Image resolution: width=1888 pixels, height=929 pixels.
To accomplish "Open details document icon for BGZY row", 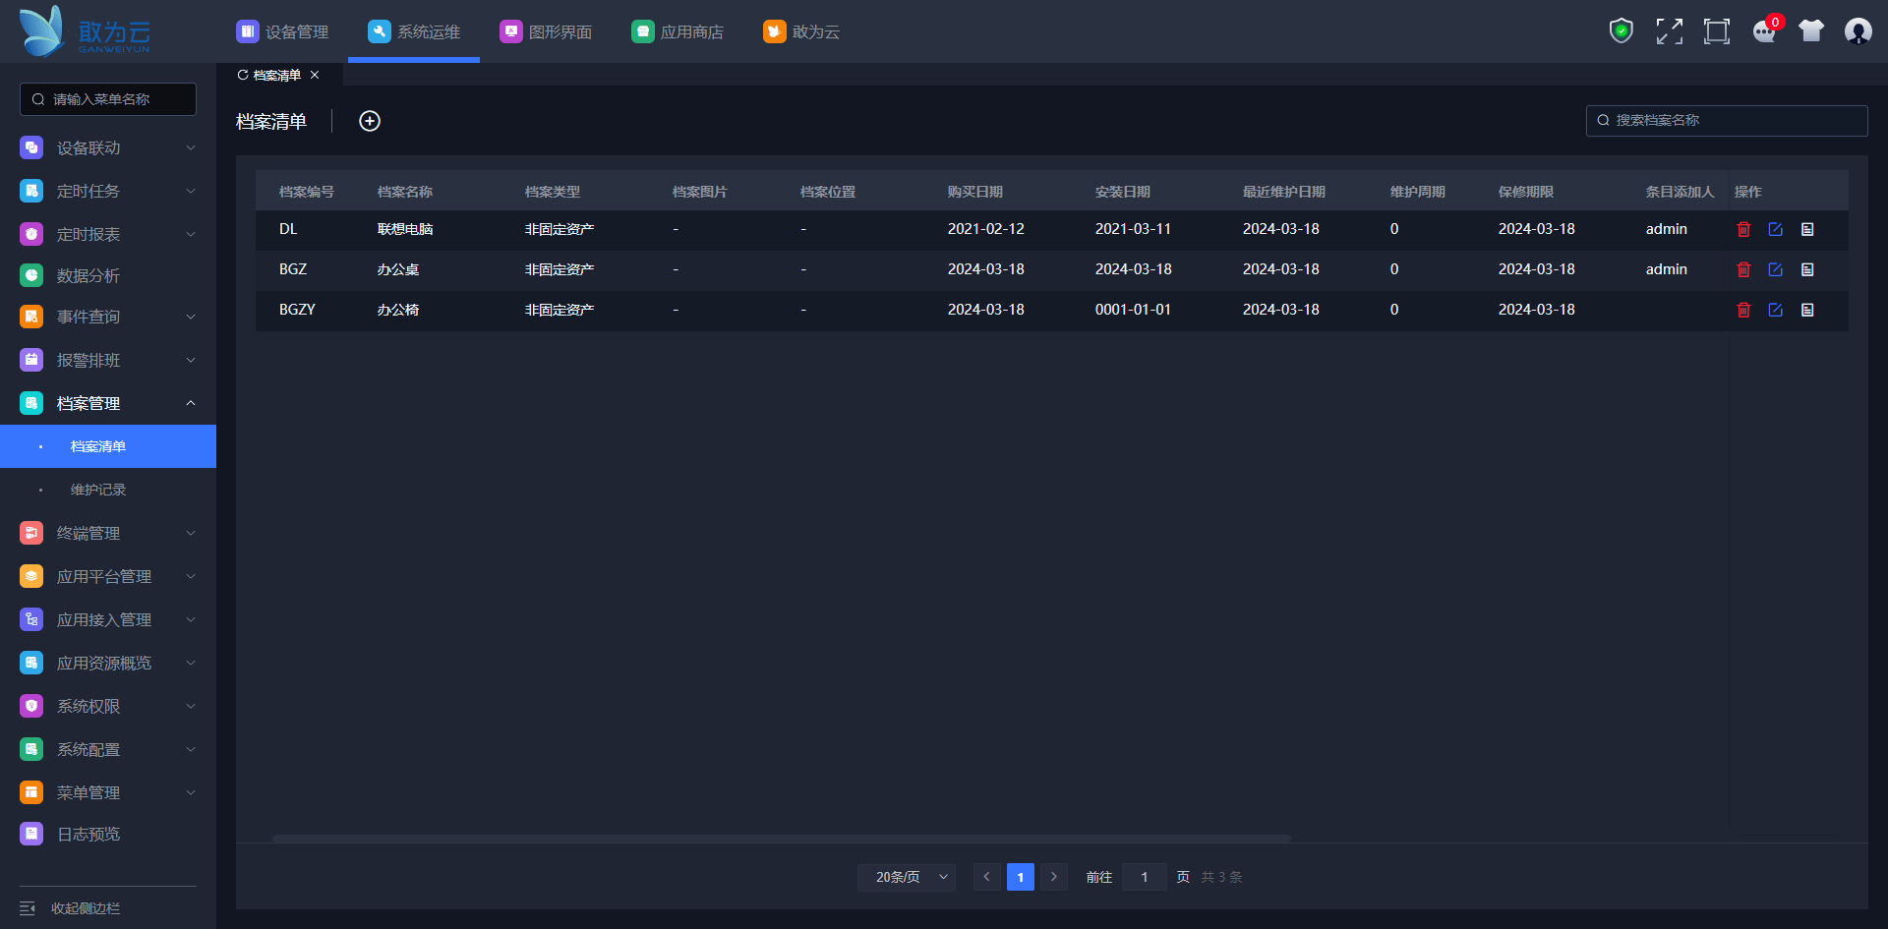I will [x=1807, y=310].
